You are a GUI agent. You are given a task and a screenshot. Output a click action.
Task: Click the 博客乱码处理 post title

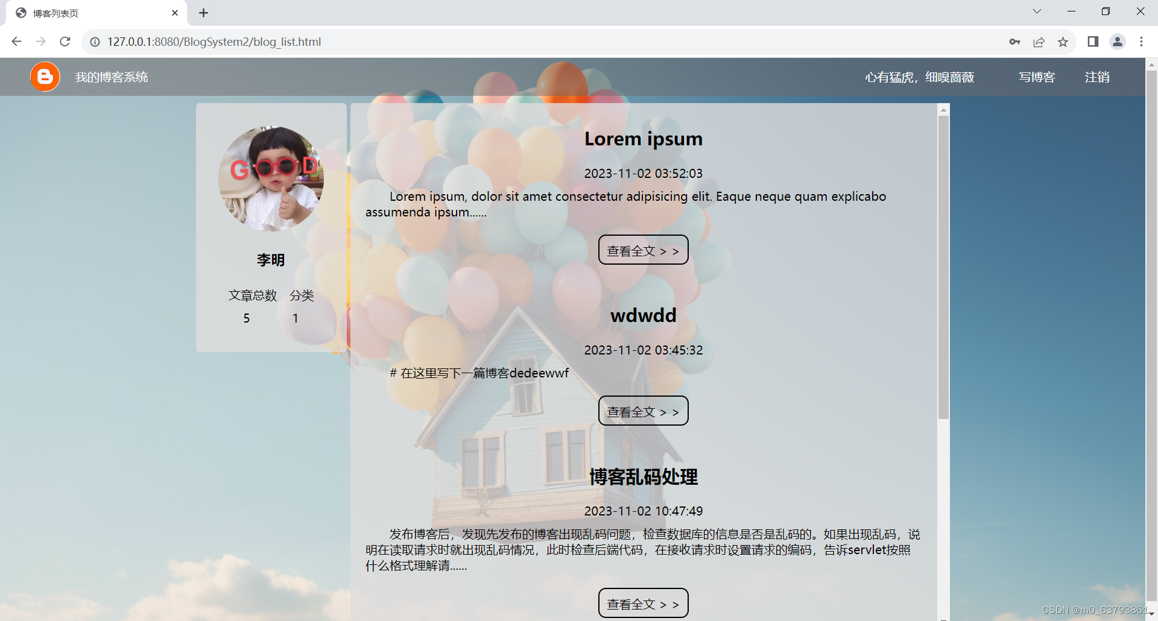(643, 477)
